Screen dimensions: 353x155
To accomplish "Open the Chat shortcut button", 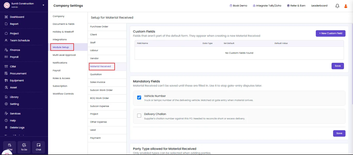I will (39, 147).
